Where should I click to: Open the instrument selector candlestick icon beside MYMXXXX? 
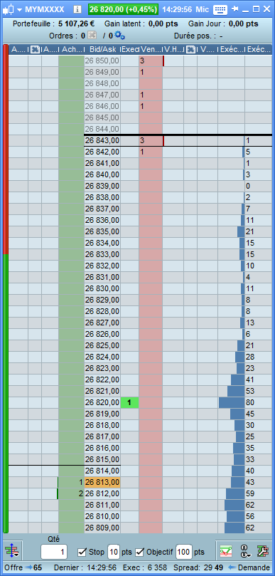tap(9, 9)
